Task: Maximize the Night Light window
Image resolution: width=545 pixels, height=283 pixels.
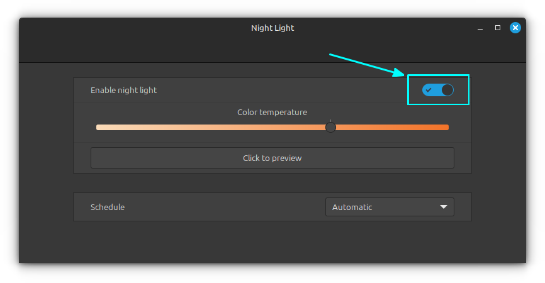Action: (x=497, y=28)
